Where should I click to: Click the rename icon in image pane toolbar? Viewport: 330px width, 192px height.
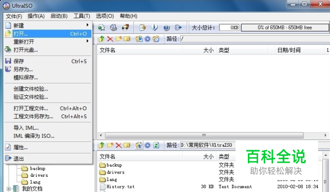click(x=127, y=39)
